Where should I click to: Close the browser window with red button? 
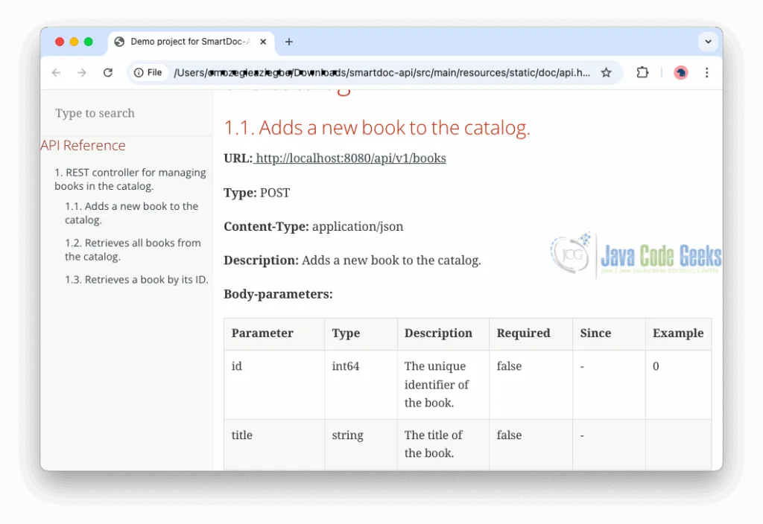tap(60, 42)
